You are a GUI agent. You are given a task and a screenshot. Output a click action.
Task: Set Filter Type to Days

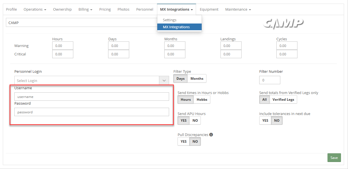(x=181, y=79)
